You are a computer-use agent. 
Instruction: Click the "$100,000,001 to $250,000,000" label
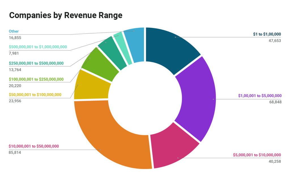[x=36, y=79]
